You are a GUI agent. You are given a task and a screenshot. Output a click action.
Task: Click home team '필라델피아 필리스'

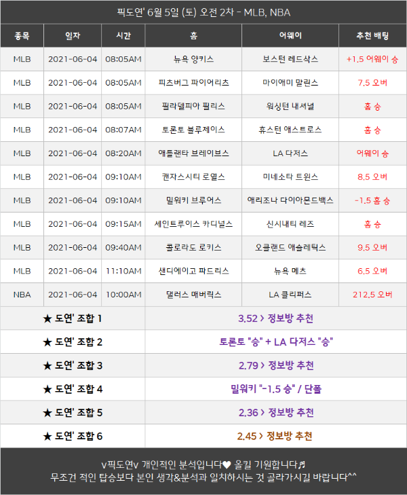click(193, 106)
